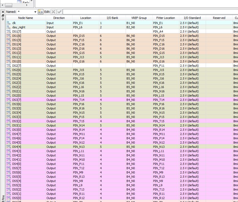Click the output pin icon for DS1[7]
The height and width of the screenshot is (202, 238).
9,31
